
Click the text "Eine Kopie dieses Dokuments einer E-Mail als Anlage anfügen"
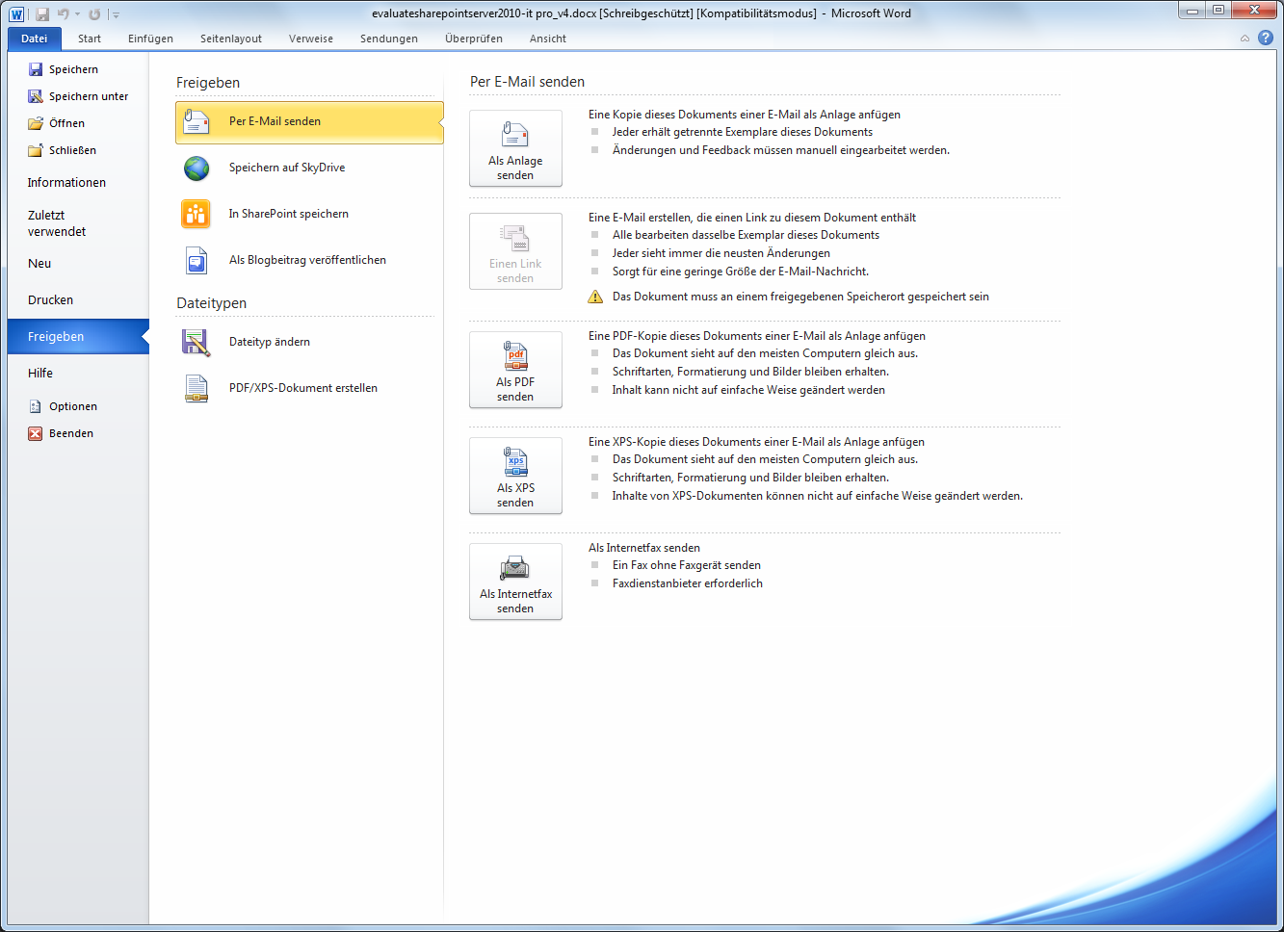(745, 115)
